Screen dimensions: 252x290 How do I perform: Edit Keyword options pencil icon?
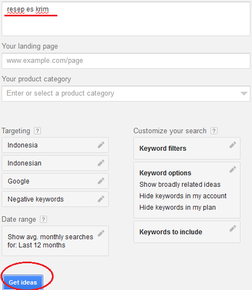coord(233,169)
